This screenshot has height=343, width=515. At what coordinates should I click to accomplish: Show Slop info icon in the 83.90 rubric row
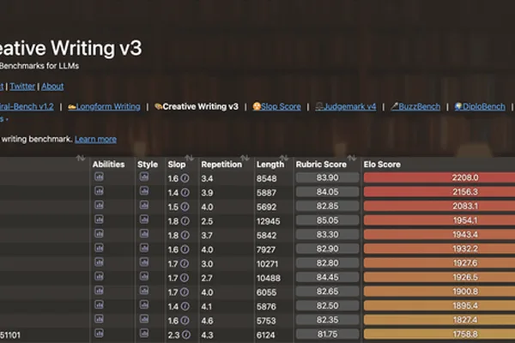pyautogui.click(x=185, y=178)
